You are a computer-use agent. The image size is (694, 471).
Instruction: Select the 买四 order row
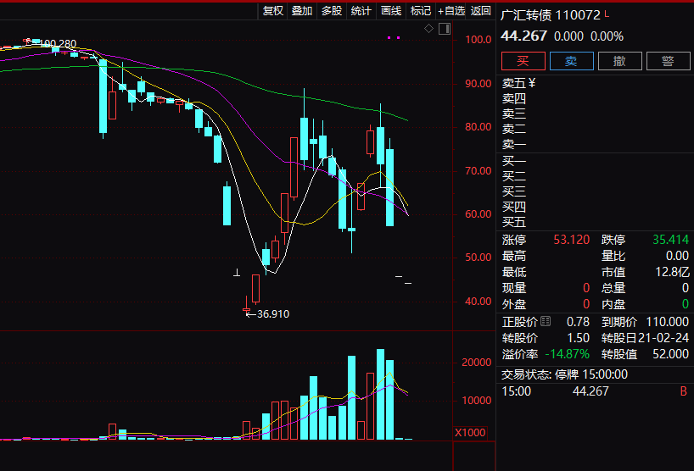[596, 207]
